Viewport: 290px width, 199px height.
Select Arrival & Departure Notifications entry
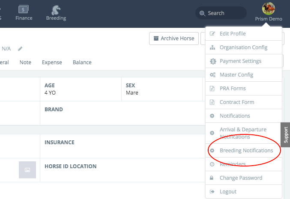[x=244, y=133]
